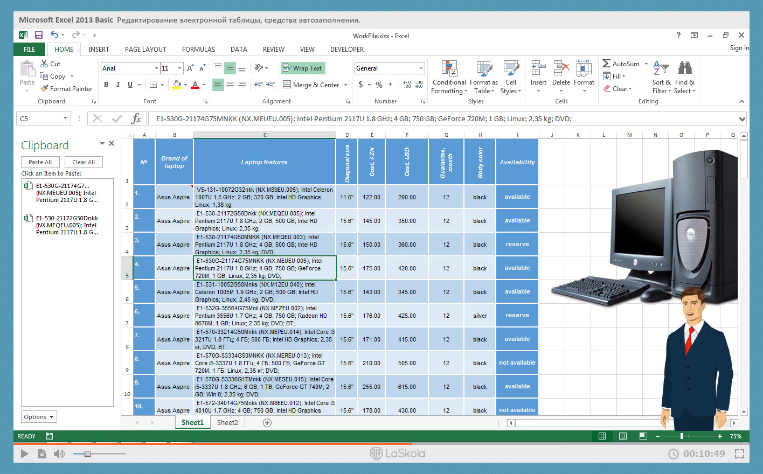Viewport: 763px width, 474px height.
Task: Click the Clear All button
Action: (x=84, y=162)
